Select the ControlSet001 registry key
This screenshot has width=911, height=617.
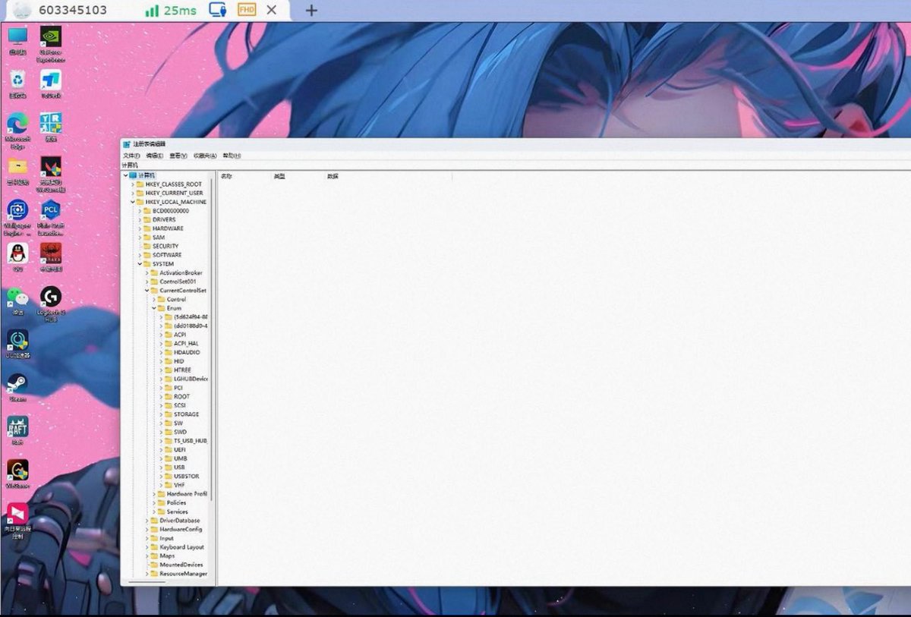point(178,282)
